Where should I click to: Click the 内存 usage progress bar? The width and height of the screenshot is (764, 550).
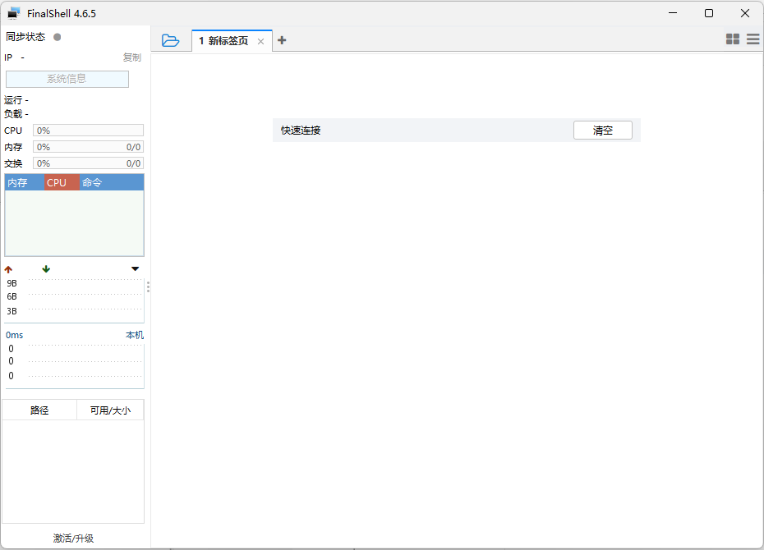point(88,147)
